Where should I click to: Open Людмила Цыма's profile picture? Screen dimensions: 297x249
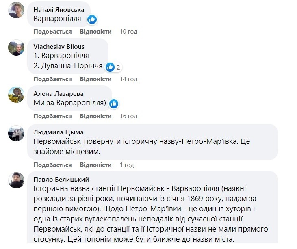coord(16,133)
